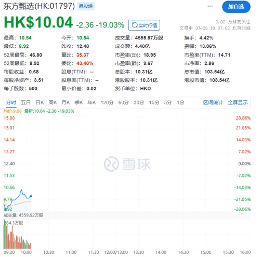
Task: Click the 市盈率(静) value 9.67
Action: tap(148, 63)
